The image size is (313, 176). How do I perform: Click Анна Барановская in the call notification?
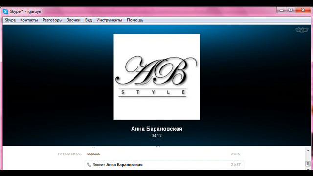point(124,165)
